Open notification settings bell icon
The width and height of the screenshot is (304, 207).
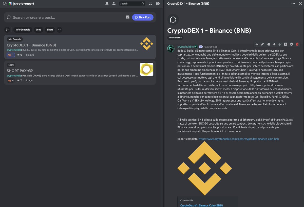(x=107, y=4)
